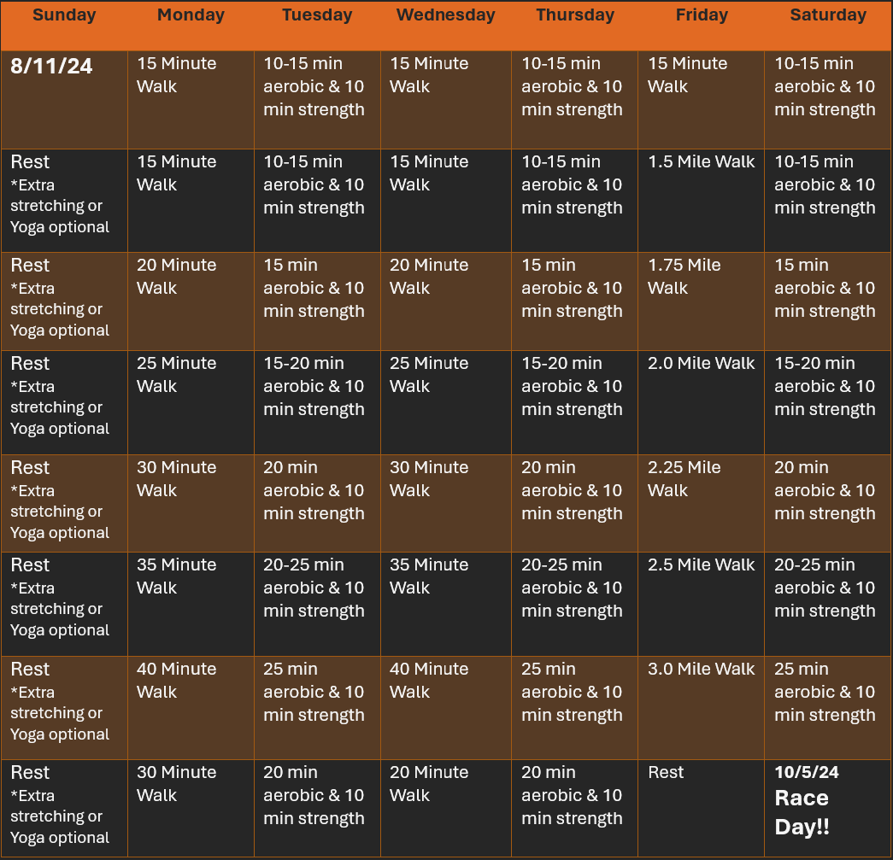This screenshot has height=860, width=893.
Task: Click the Monday column header
Action: [x=191, y=26]
